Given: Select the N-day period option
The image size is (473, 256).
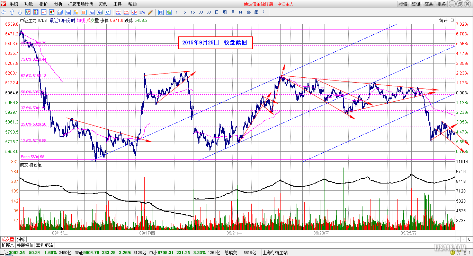Looking at the screenshot, I should coord(240,12).
